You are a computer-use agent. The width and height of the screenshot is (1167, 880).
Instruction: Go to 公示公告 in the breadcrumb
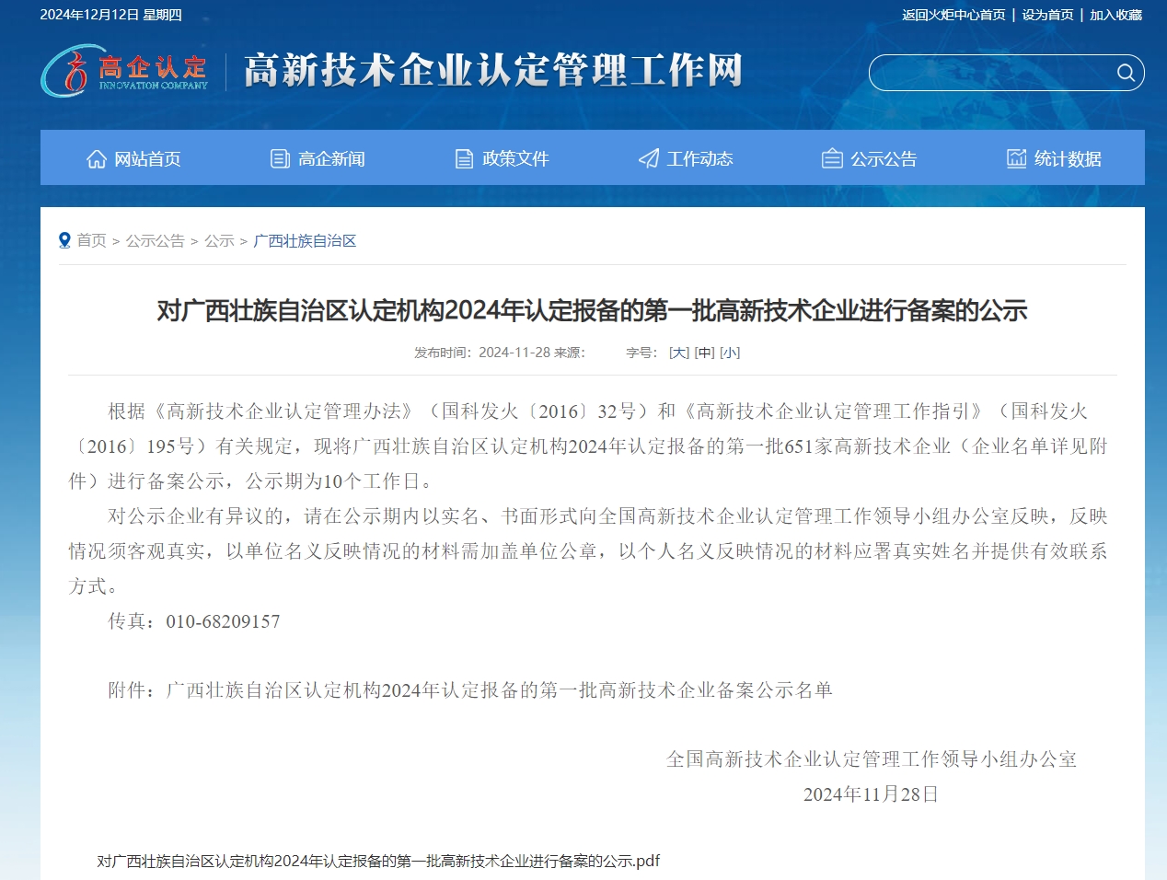[155, 241]
